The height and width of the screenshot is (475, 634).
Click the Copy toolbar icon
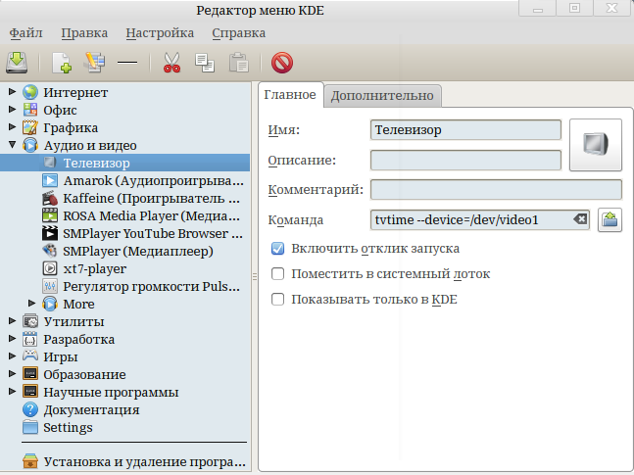[x=205, y=64]
